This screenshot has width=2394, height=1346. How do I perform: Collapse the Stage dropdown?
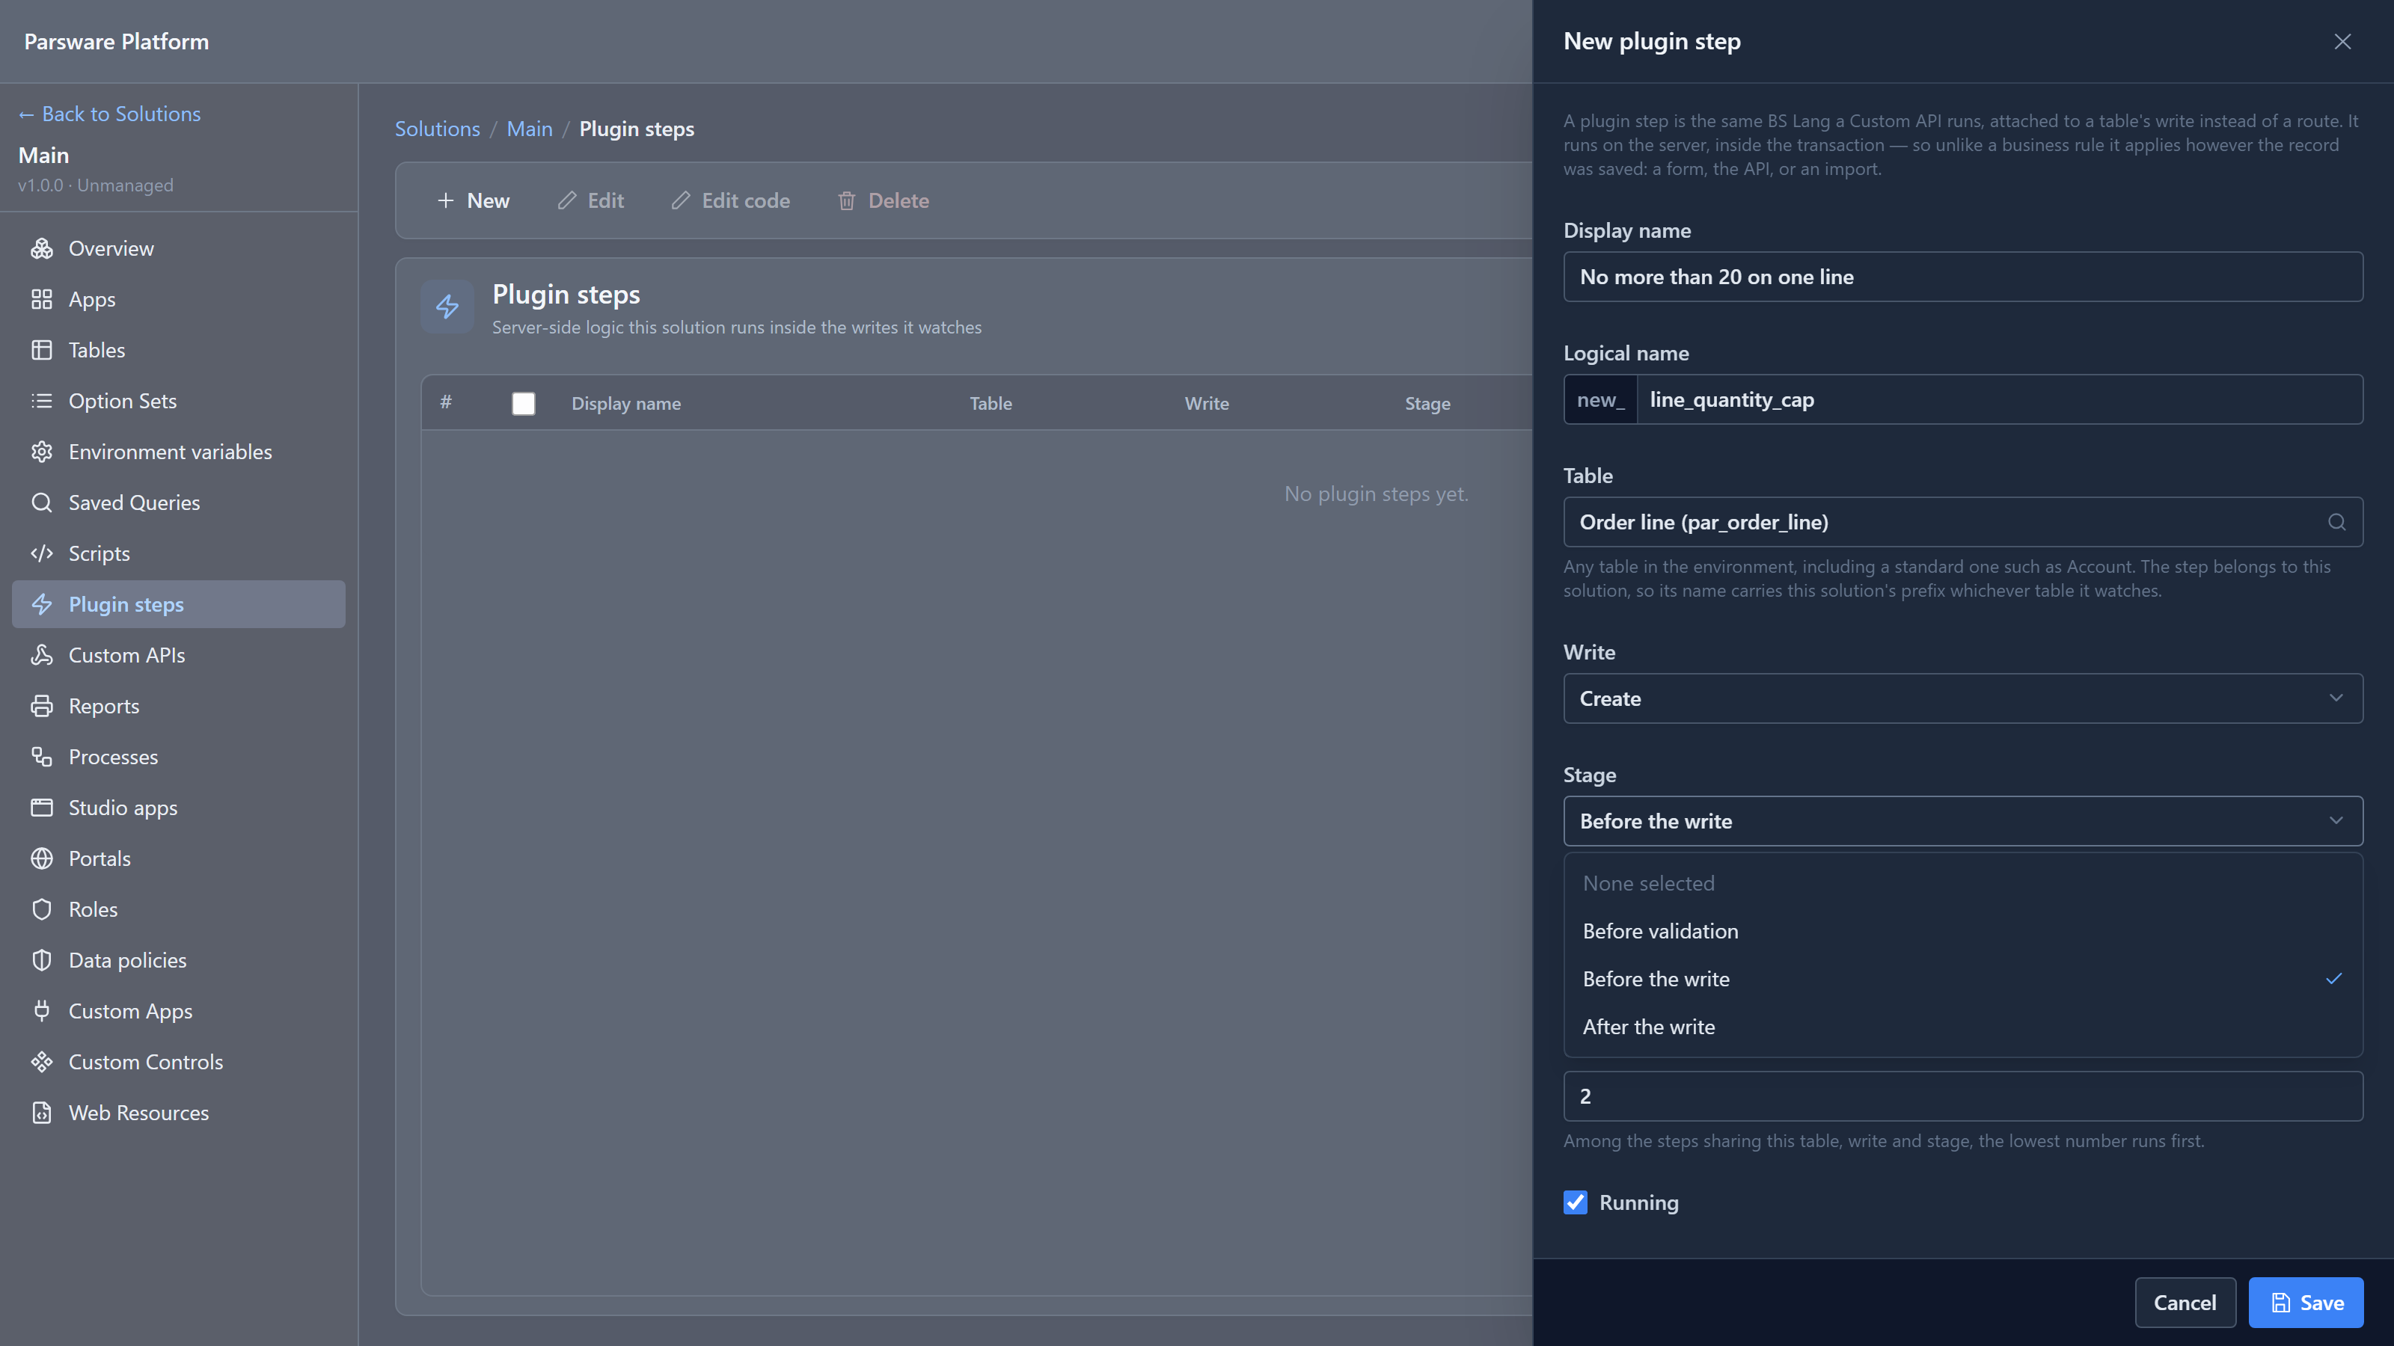(1963, 821)
